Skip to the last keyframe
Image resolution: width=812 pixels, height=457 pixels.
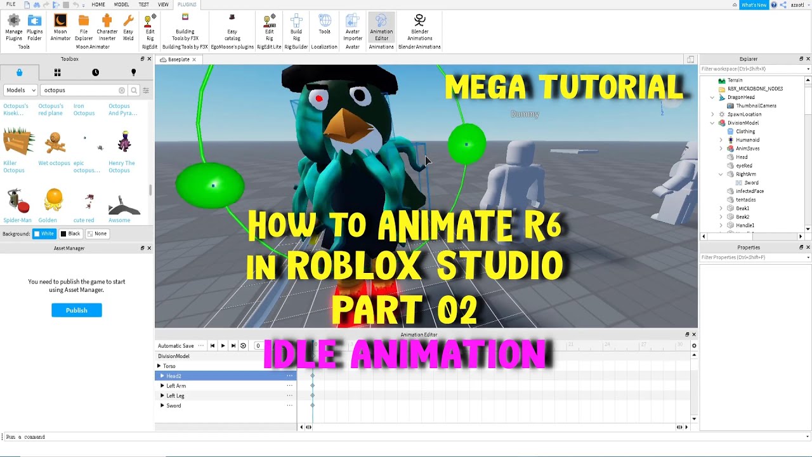tap(233, 346)
